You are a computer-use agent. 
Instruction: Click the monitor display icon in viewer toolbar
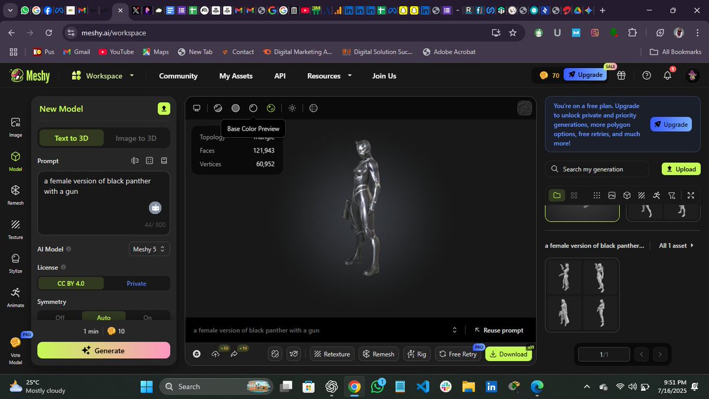pos(197,108)
